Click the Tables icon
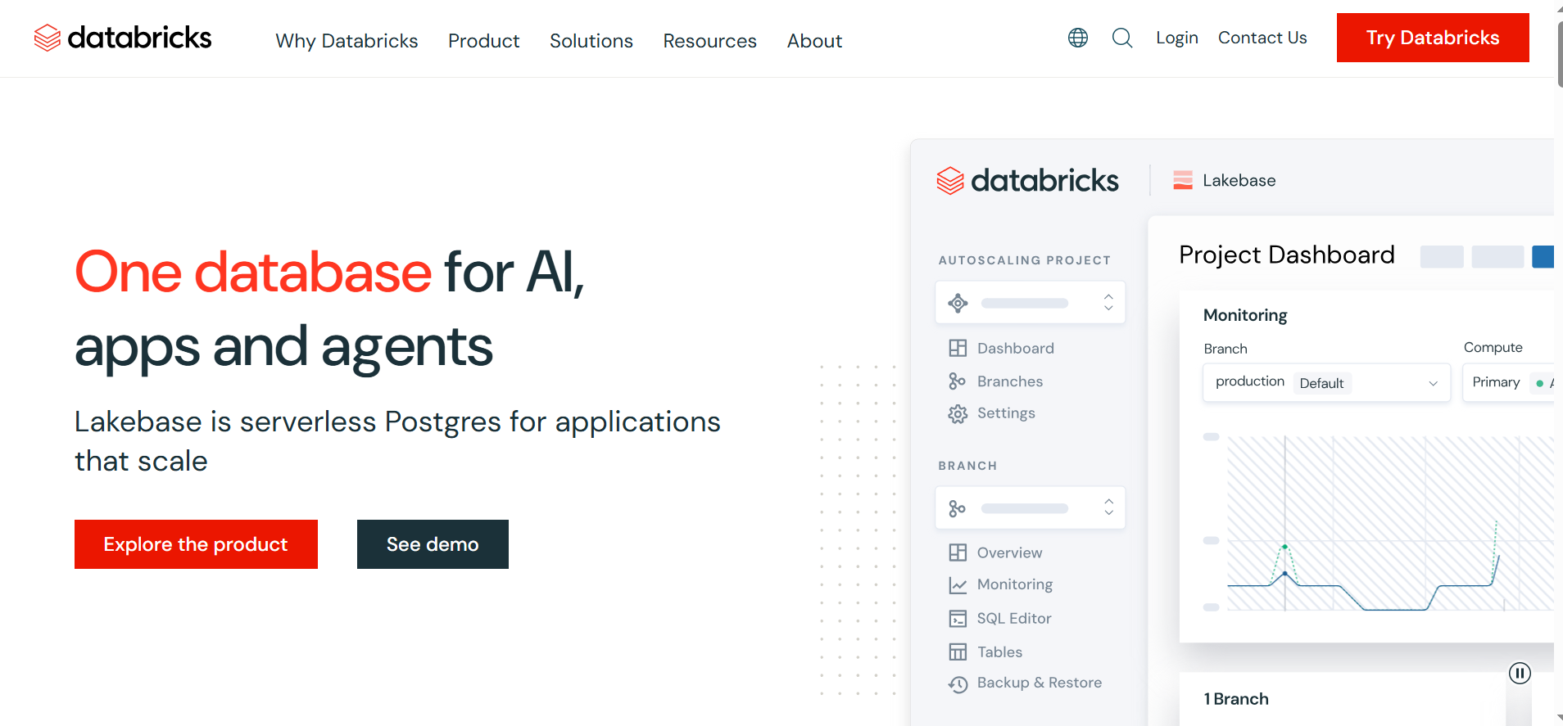 [958, 652]
